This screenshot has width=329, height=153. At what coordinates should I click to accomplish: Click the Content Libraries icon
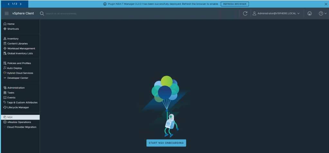pos(5,44)
